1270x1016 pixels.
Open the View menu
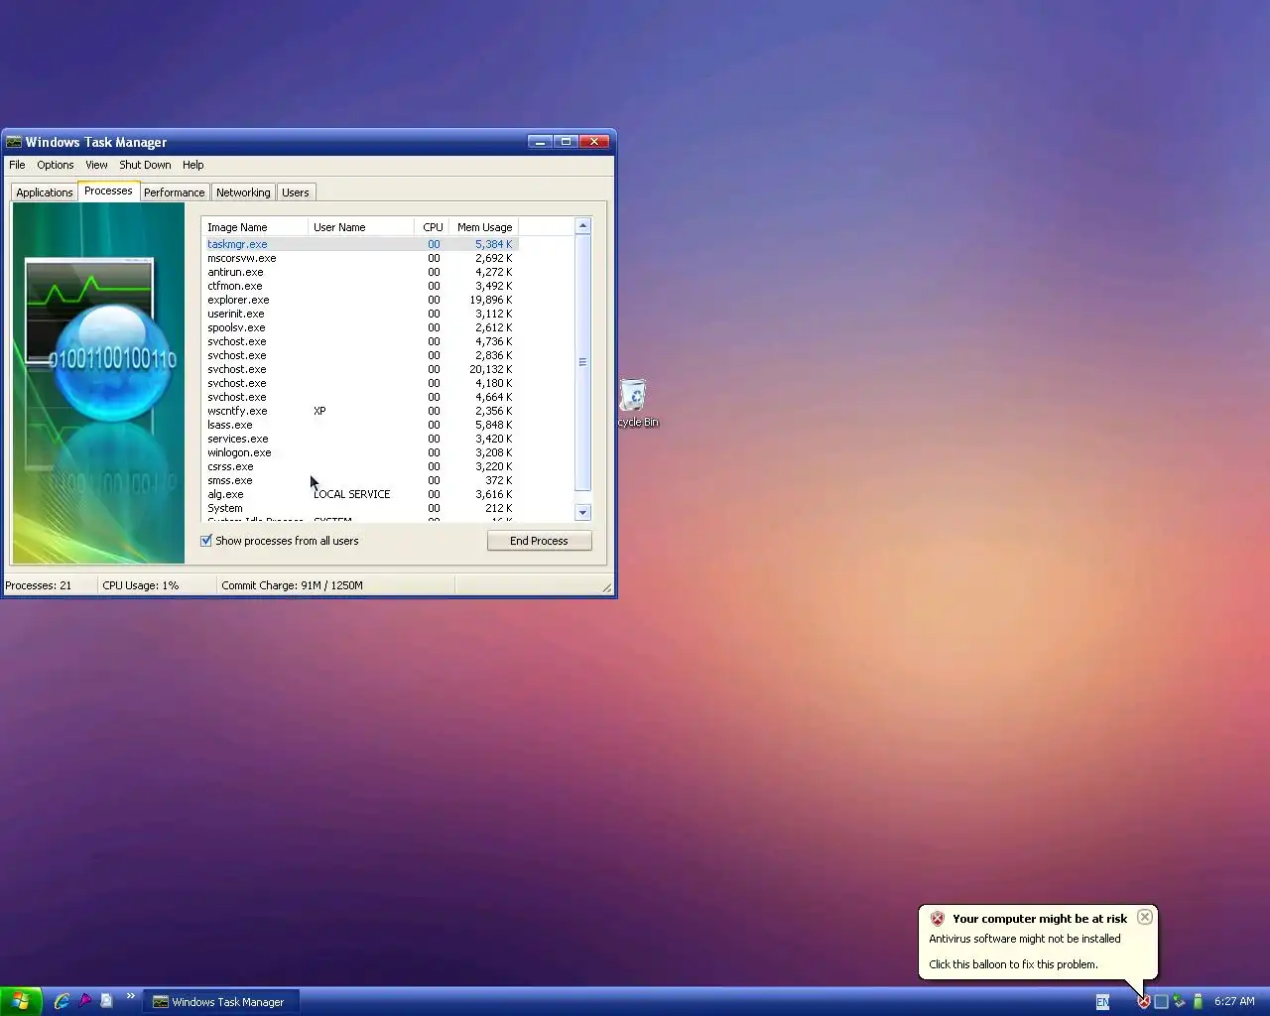tap(96, 165)
